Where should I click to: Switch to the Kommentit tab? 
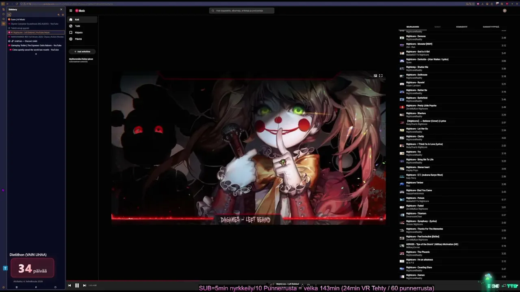(462, 27)
